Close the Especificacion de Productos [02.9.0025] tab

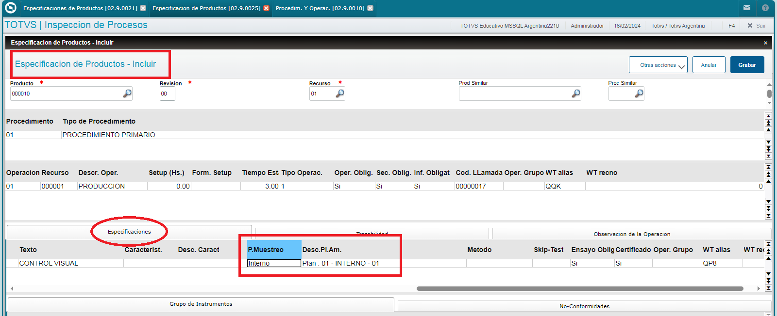(266, 8)
